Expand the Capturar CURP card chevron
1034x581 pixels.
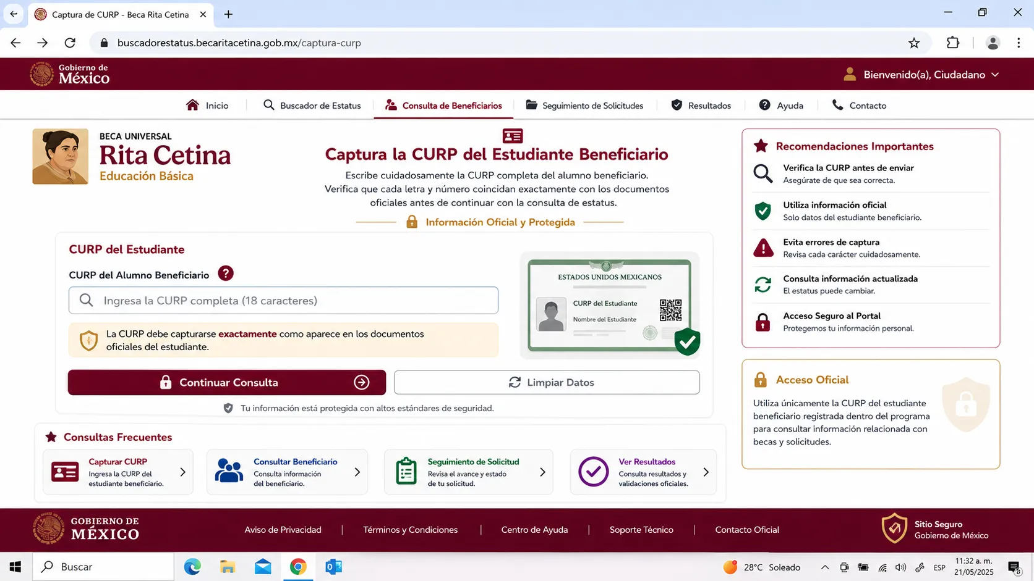[x=182, y=472]
